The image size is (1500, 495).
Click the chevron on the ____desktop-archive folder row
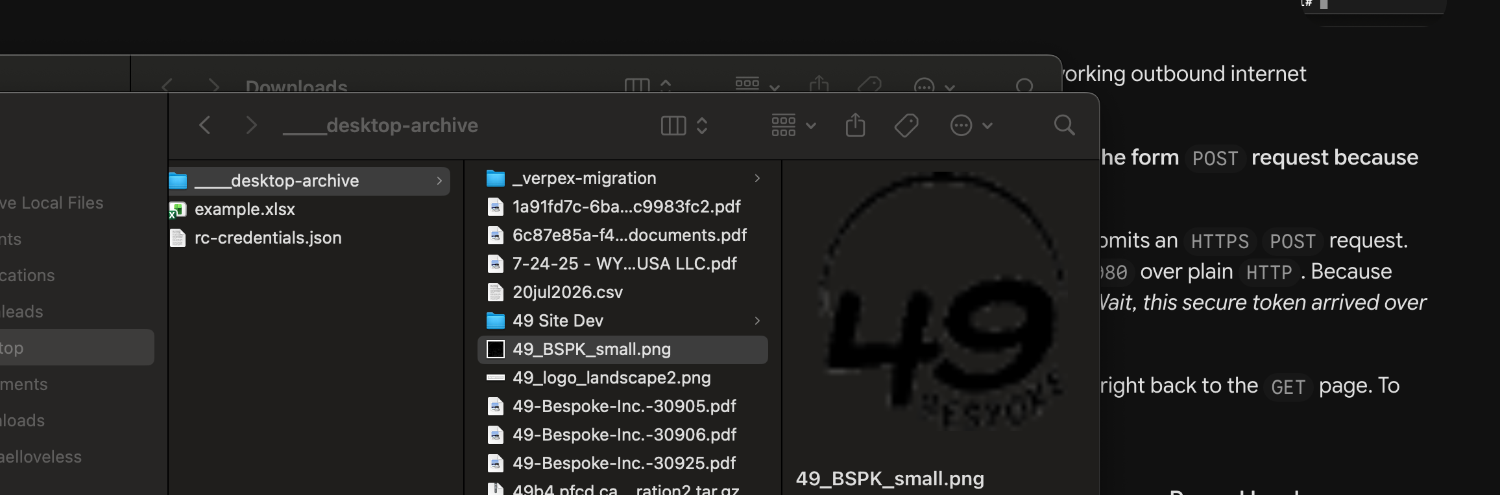point(439,181)
